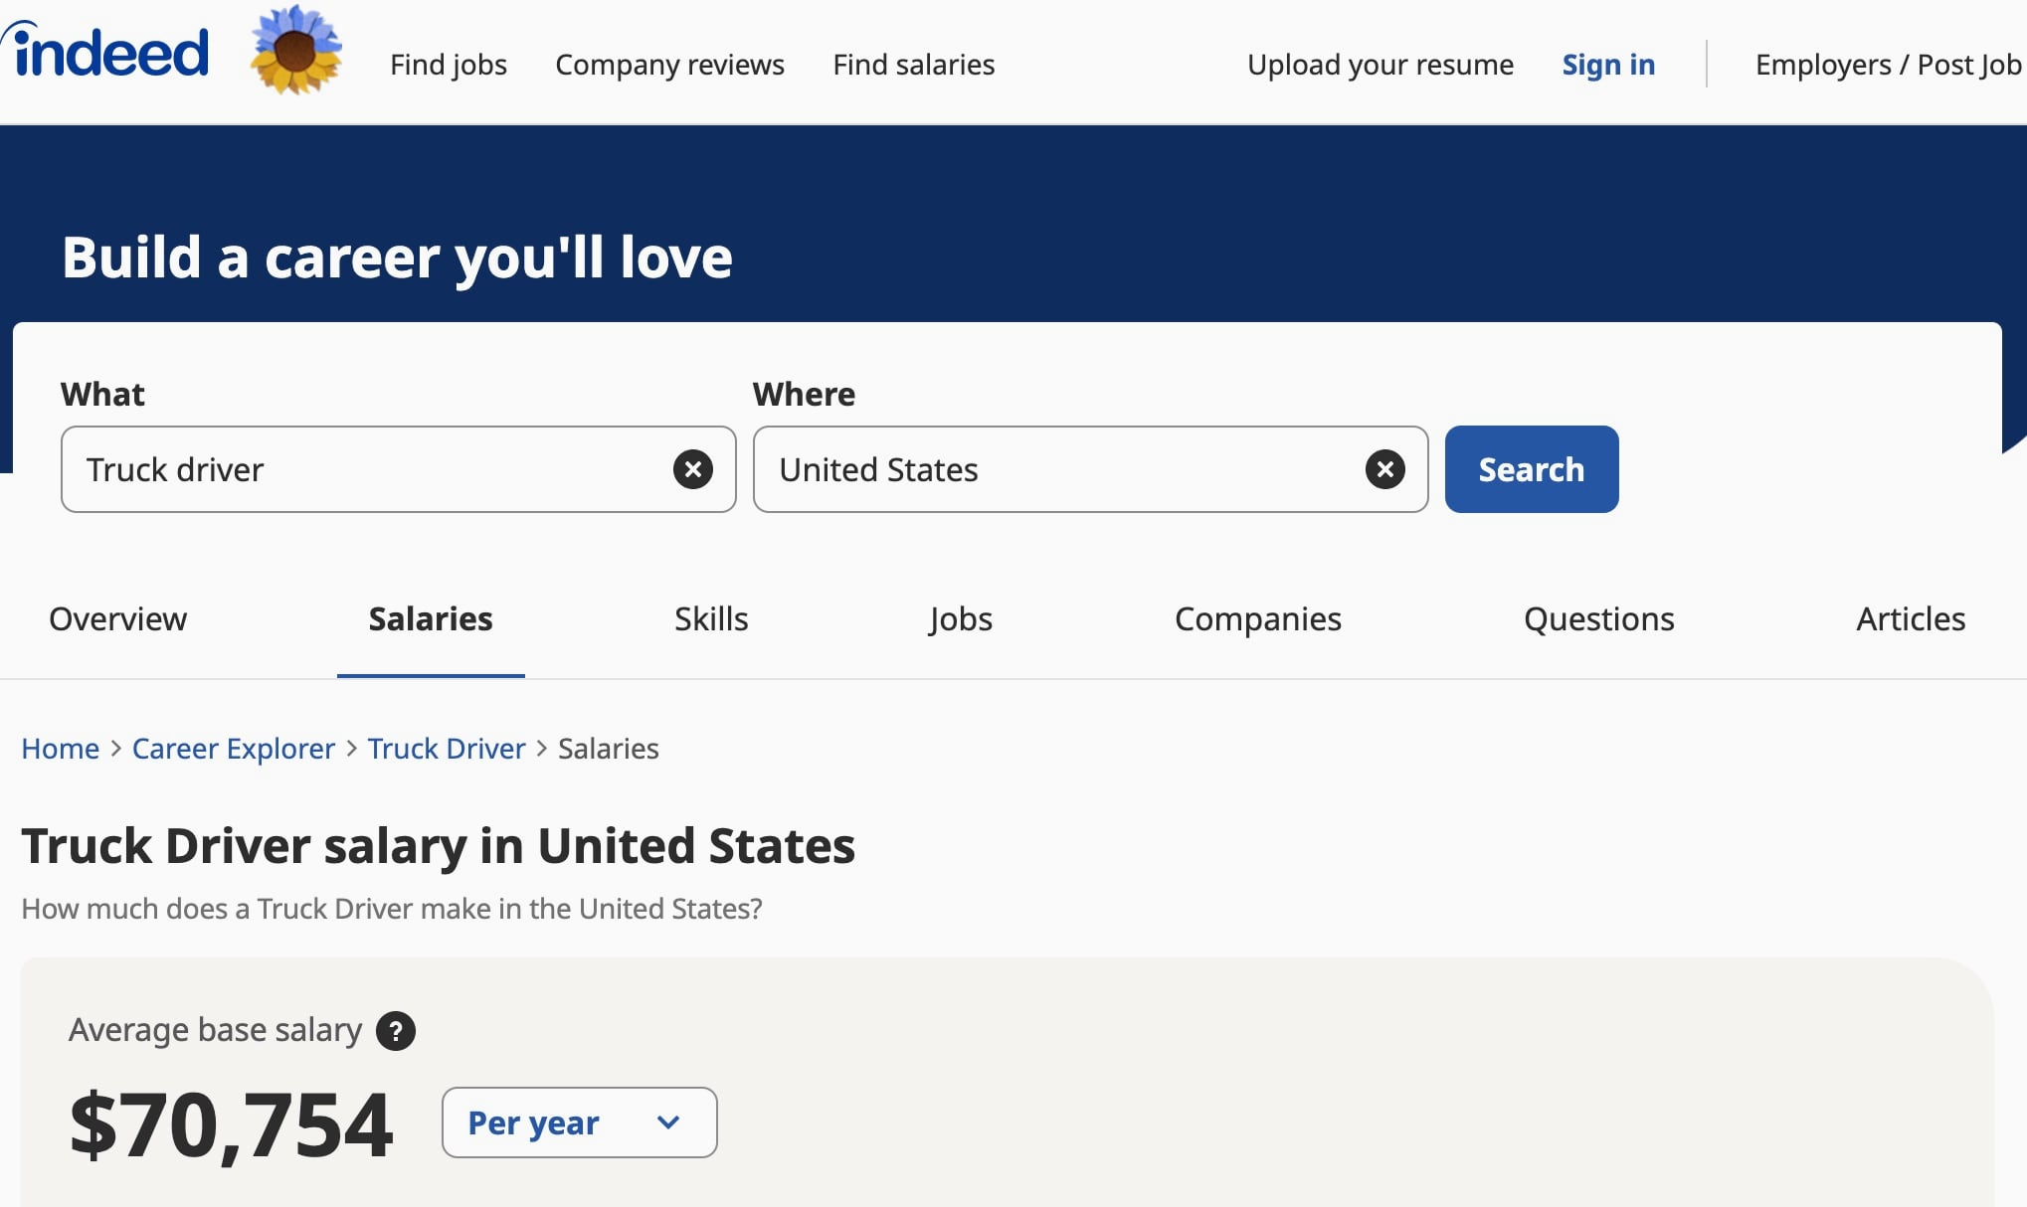Switch to the Skills tab
2027x1207 pixels.
coord(711,619)
